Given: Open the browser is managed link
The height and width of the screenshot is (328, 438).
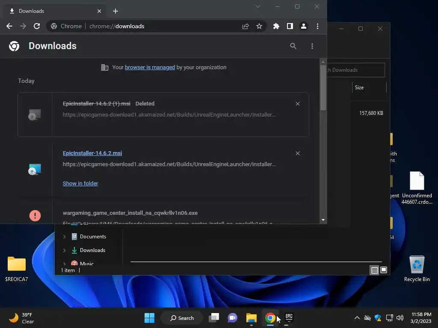Looking at the screenshot, I should 150,67.
